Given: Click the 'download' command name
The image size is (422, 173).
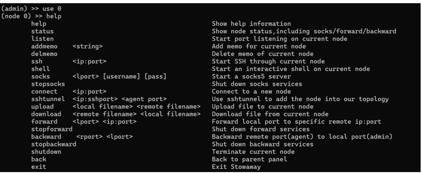Looking at the screenshot, I should pos(46,114).
